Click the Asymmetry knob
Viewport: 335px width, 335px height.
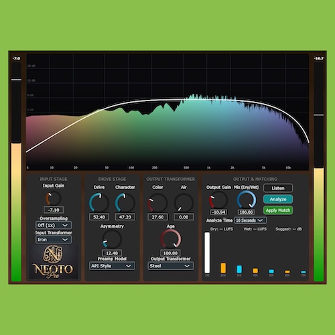[112, 239]
